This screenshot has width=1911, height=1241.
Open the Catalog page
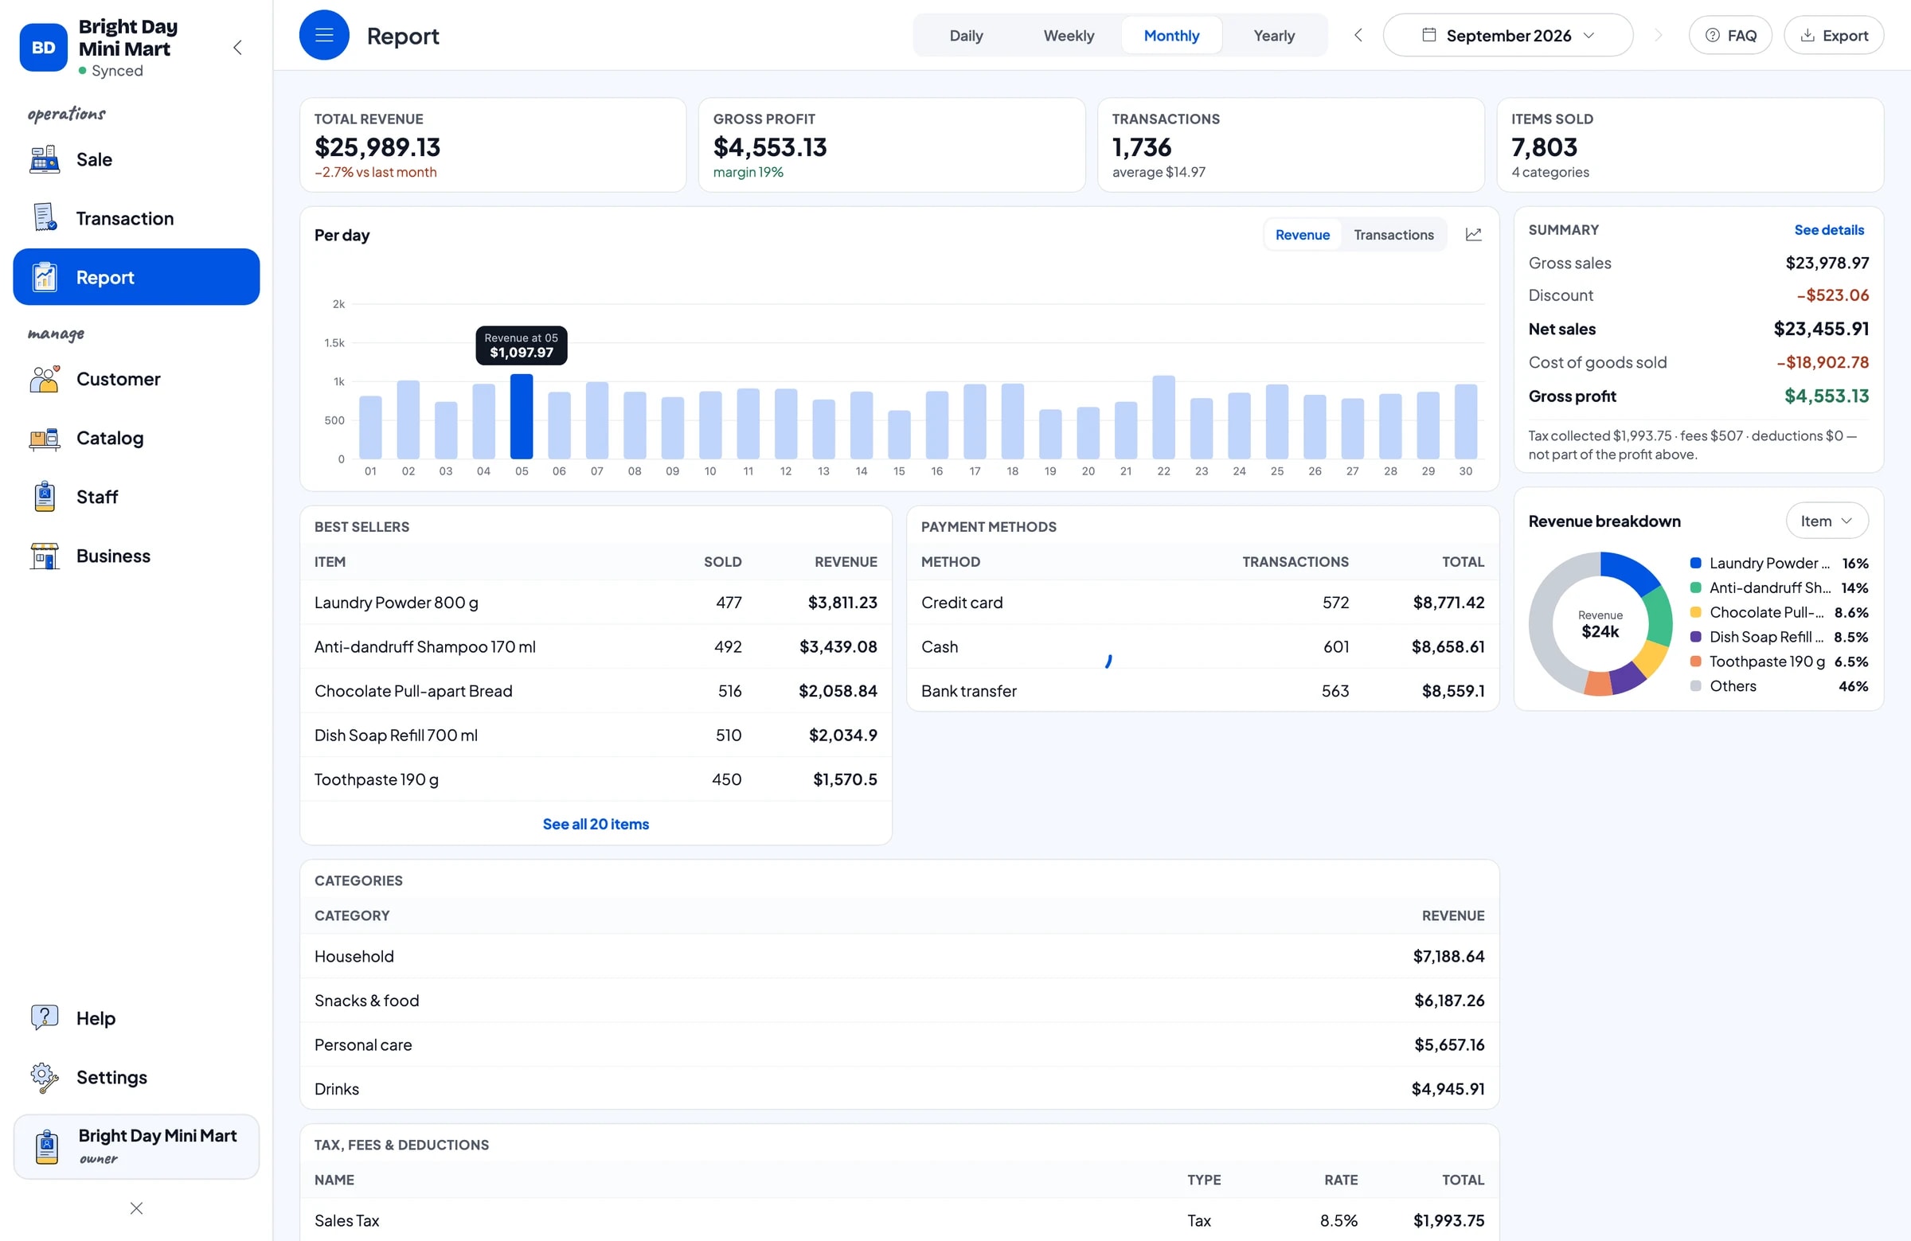pyautogui.click(x=136, y=438)
